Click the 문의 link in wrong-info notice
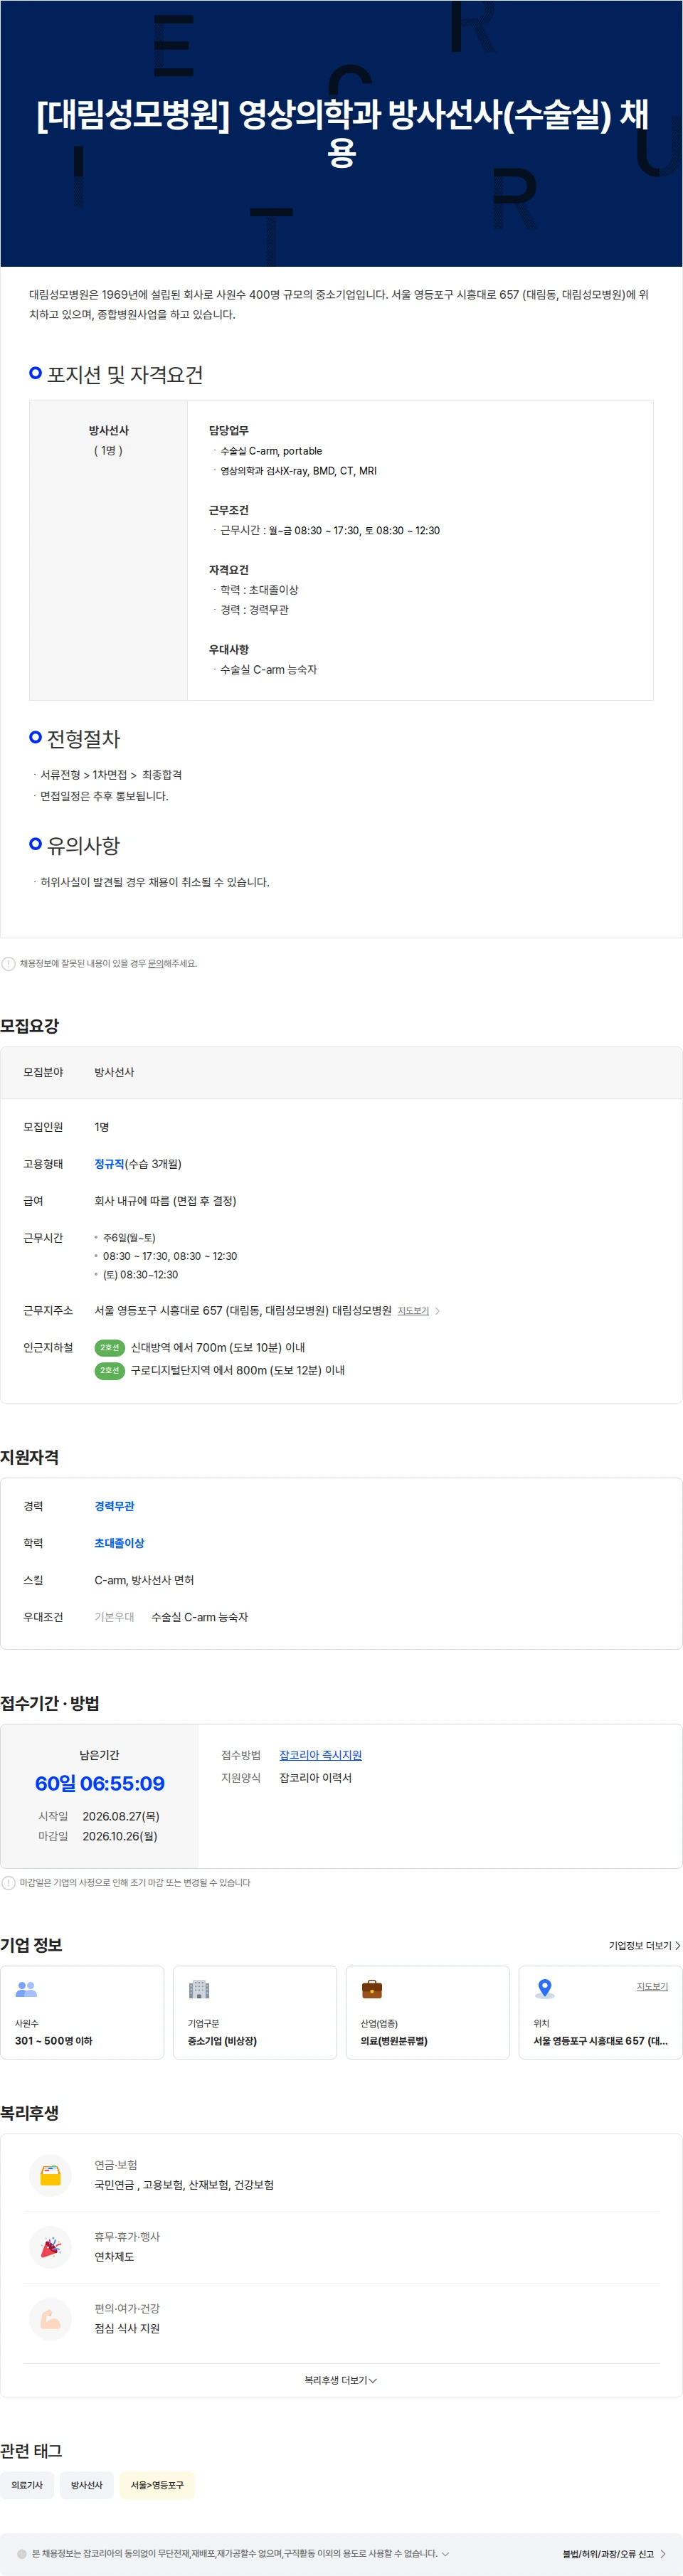 155,963
